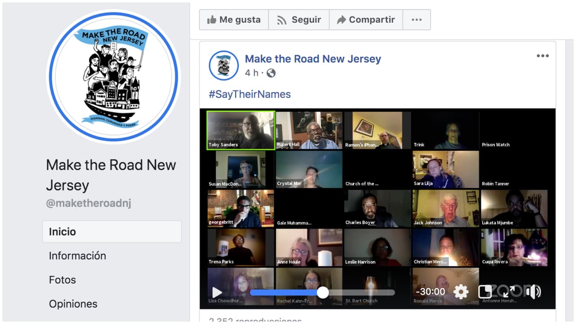Like the page with Me gusta
The width and height of the screenshot is (576, 324).
pos(234,20)
